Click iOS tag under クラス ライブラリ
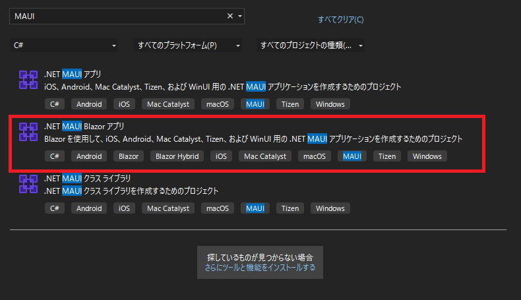 (x=124, y=208)
